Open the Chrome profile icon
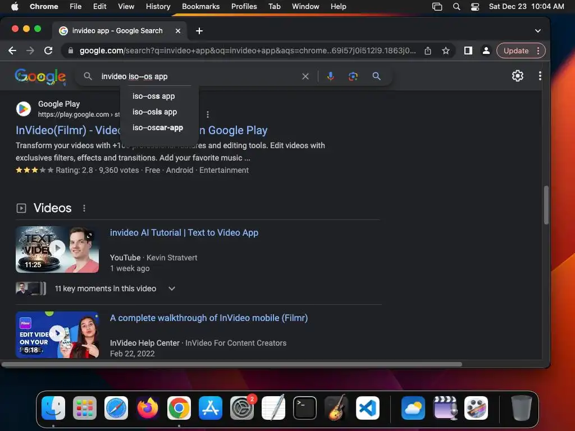Image resolution: width=575 pixels, height=431 pixels. 486,51
